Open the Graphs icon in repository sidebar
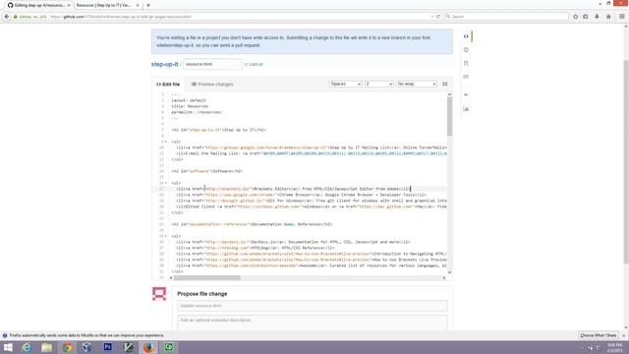The width and height of the screenshot is (629, 354). pyautogui.click(x=466, y=109)
